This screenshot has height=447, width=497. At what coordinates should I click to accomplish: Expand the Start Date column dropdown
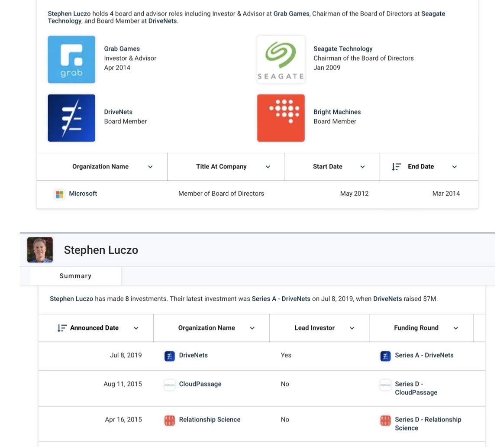click(362, 167)
